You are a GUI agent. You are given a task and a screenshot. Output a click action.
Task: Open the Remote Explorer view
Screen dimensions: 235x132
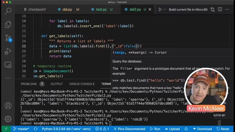pos(8,65)
